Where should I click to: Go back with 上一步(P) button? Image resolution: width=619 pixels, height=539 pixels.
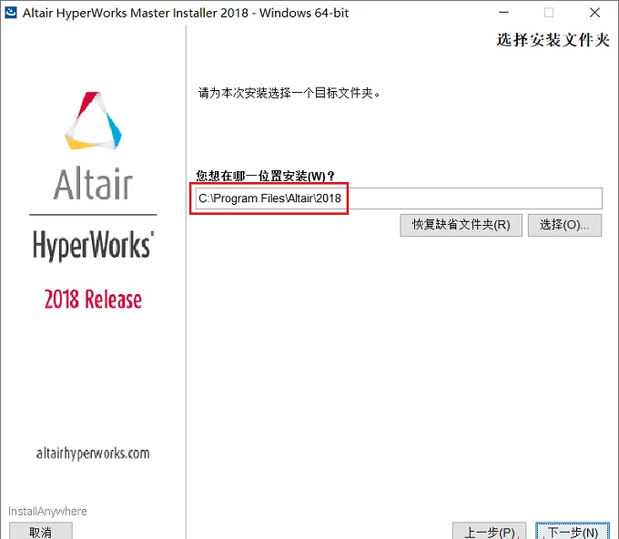point(489,532)
